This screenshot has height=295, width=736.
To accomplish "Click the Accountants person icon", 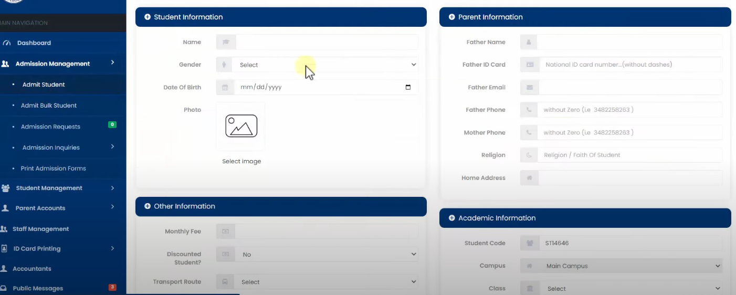I will click(4, 268).
